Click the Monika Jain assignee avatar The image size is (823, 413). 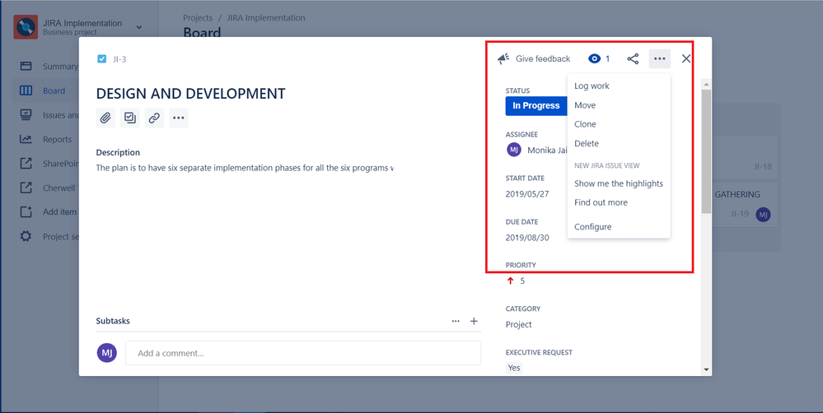point(514,150)
